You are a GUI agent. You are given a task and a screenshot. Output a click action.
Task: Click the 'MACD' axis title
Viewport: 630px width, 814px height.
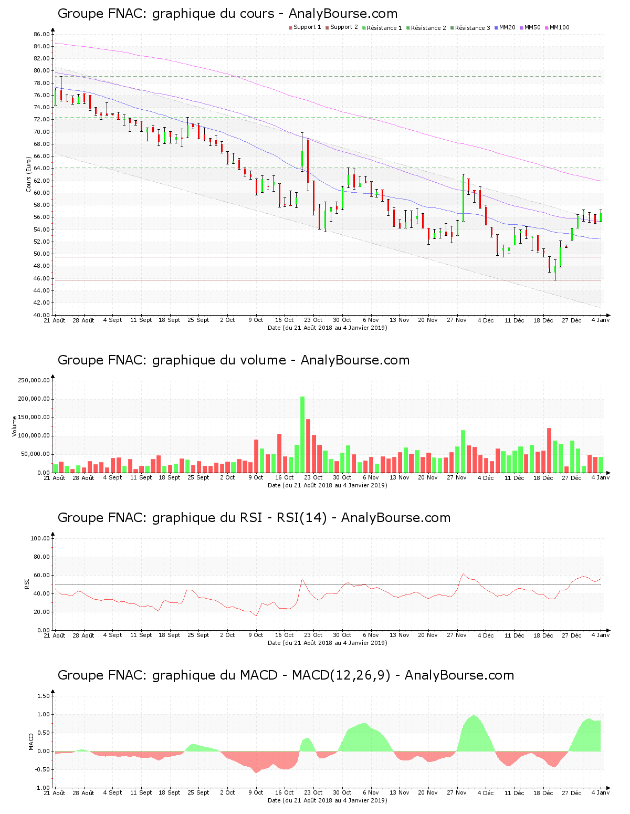click(x=31, y=742)
